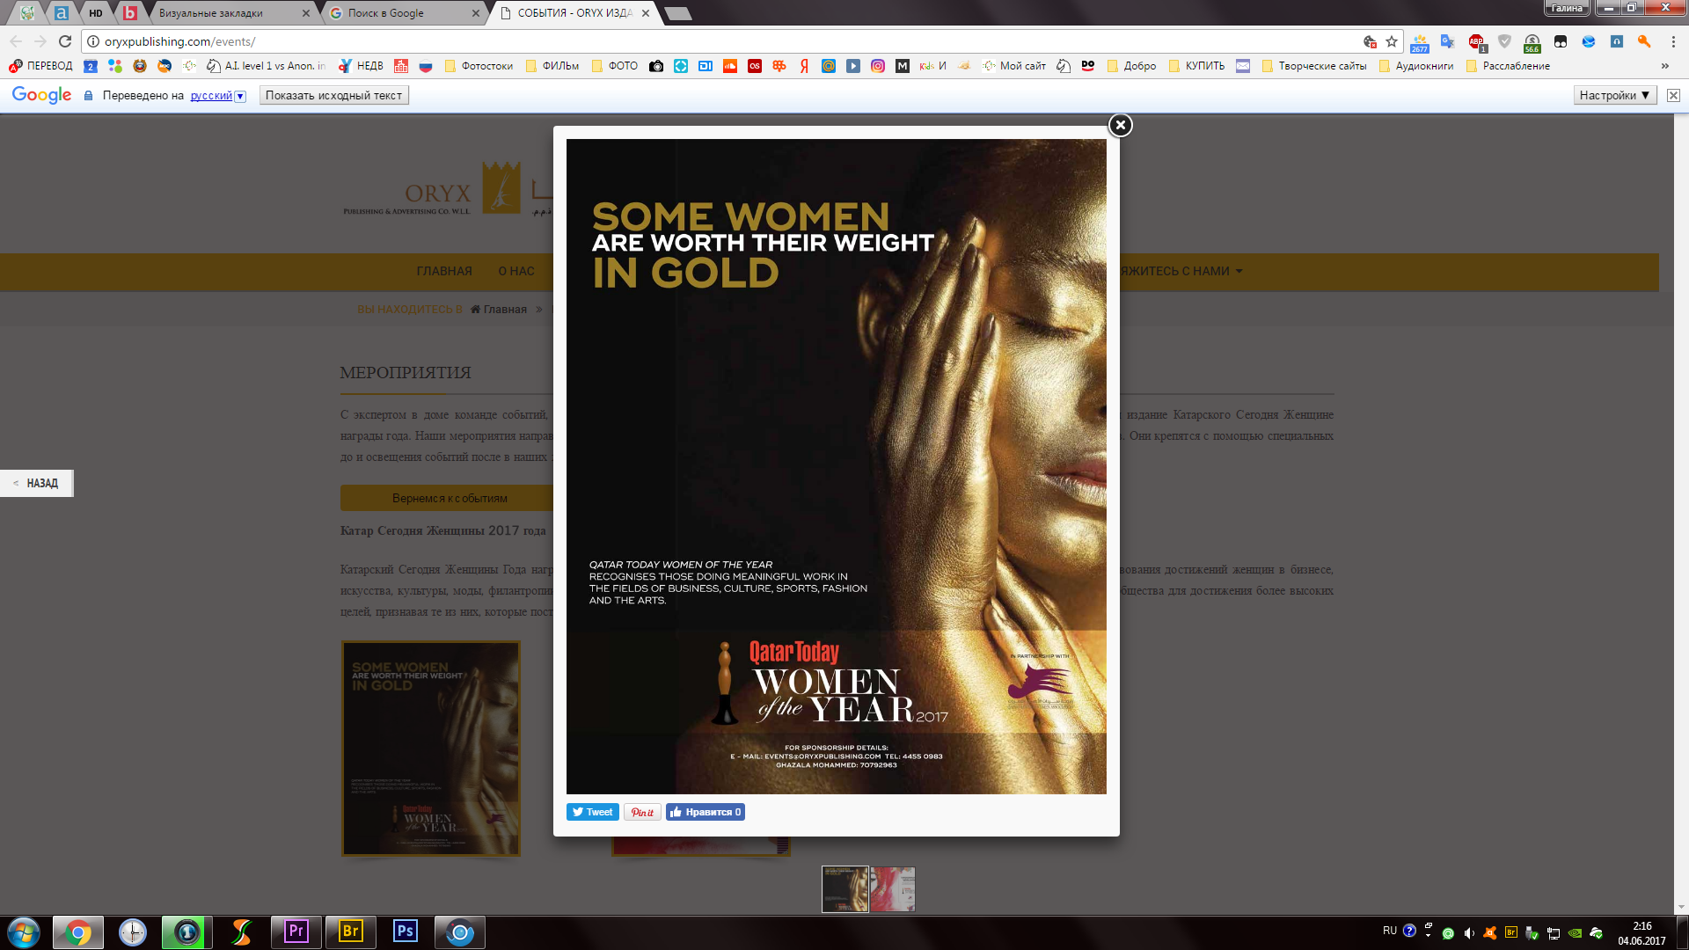
Task: Open the currency extension showing 56.6
Action: (x=1532, y=43)
